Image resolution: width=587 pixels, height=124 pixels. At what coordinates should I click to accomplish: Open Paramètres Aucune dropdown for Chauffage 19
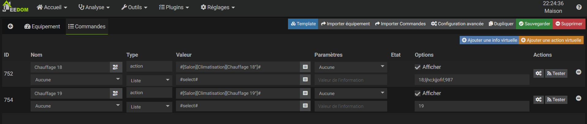pos(351,94)
